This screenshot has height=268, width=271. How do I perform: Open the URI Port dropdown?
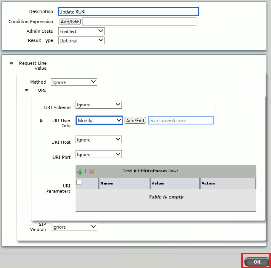(98, 154)
